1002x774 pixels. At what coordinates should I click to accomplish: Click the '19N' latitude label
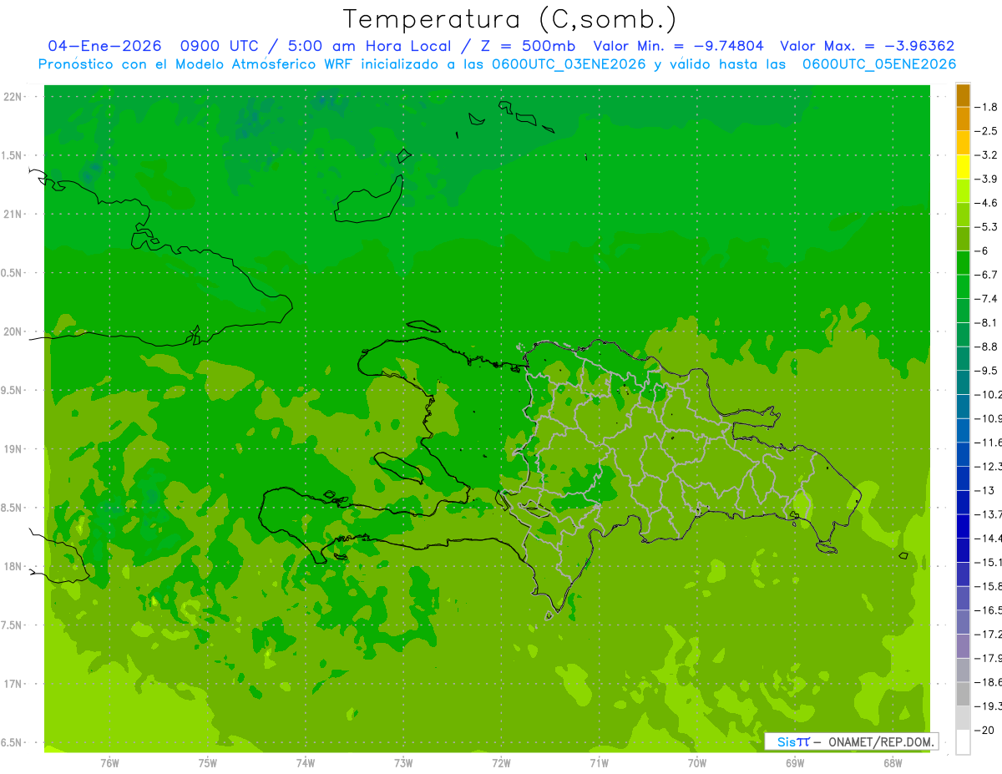(x=13, y=449)
